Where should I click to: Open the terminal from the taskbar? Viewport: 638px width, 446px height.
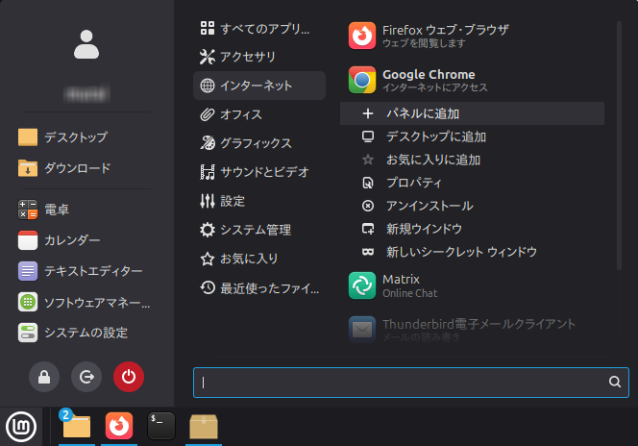point(161,426)
